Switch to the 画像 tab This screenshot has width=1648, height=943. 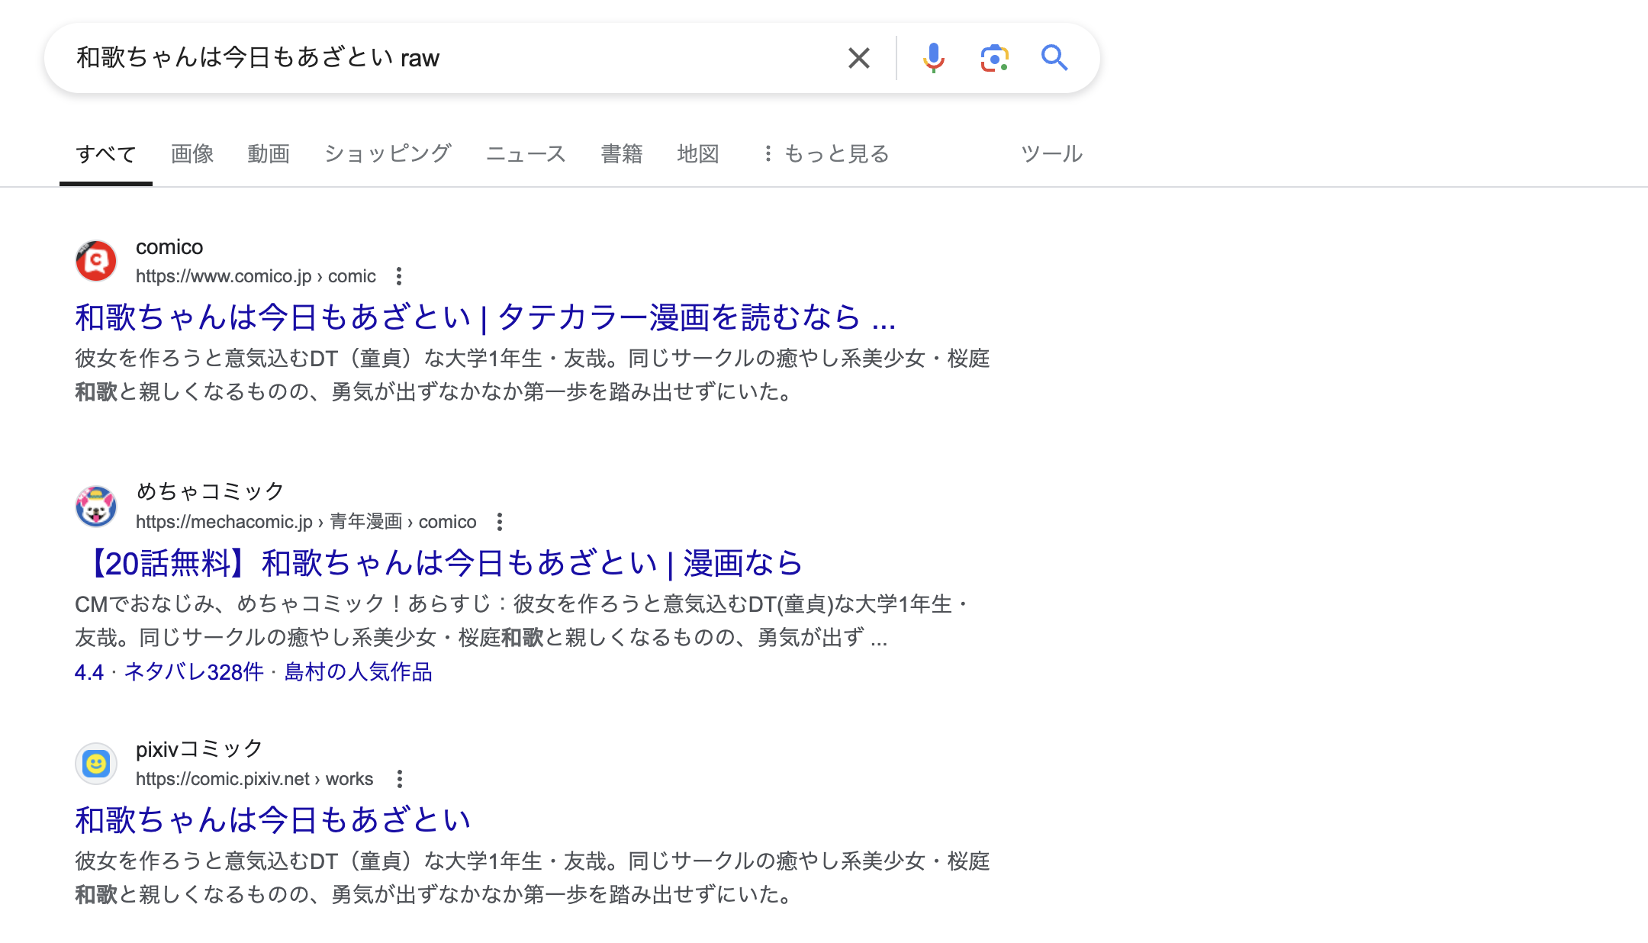(192, 154)
